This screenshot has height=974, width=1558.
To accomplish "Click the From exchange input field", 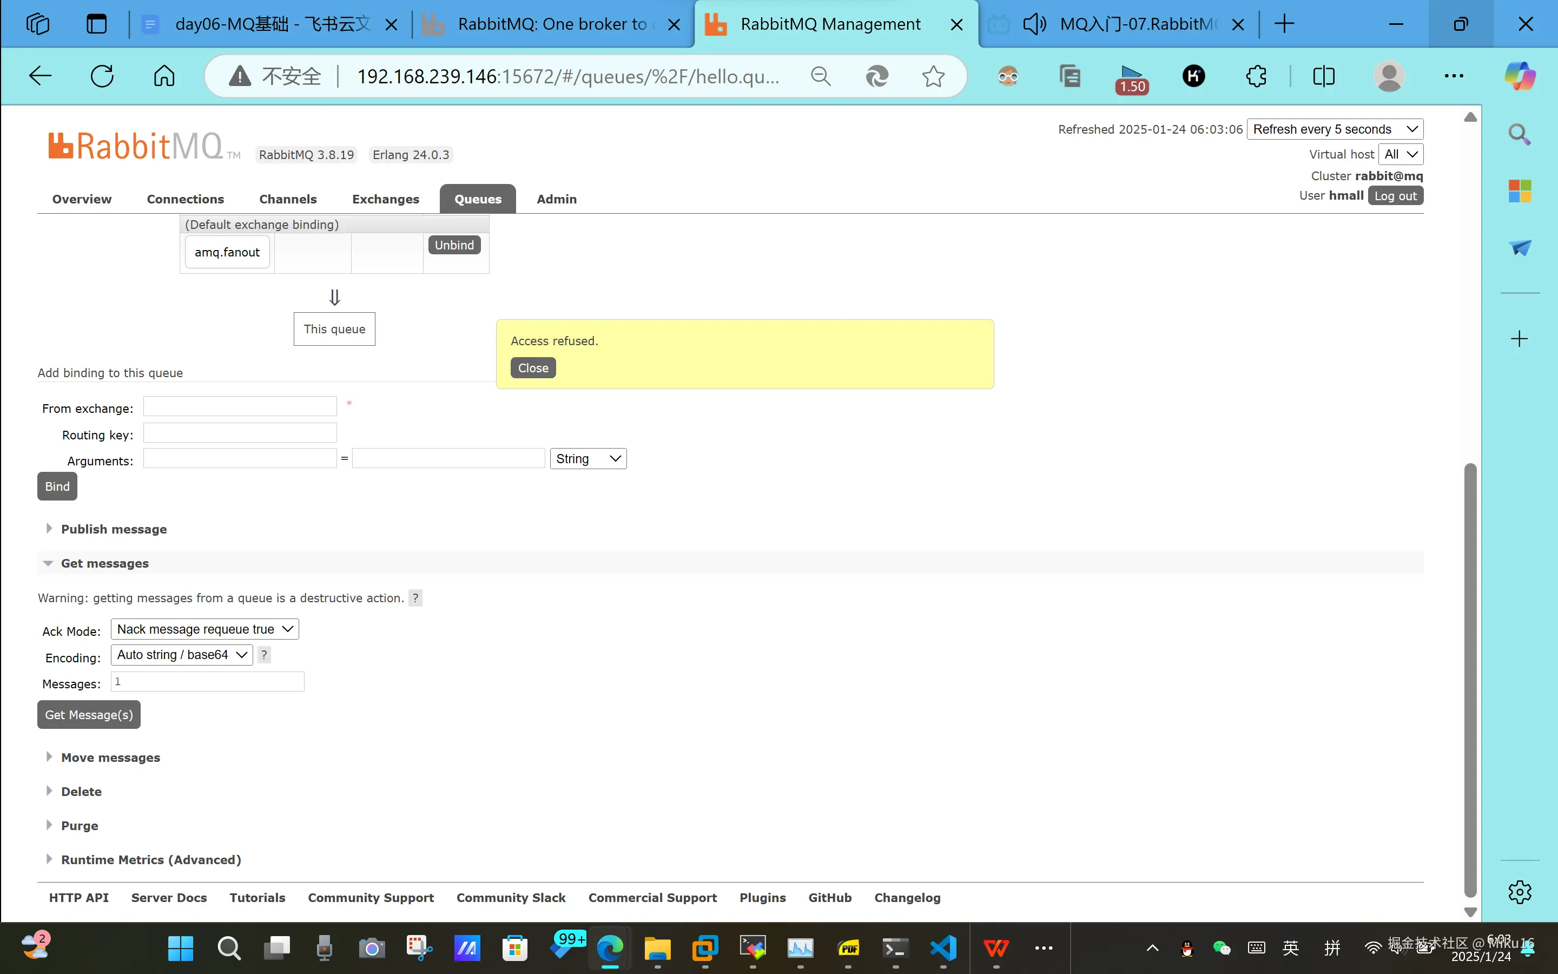I will tap(240, 406).
